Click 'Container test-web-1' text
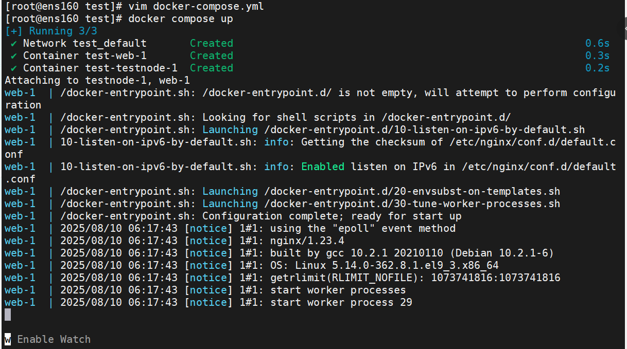 coord(85,56)
